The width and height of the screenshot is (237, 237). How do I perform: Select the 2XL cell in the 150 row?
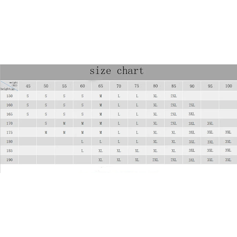pos(173,96)
